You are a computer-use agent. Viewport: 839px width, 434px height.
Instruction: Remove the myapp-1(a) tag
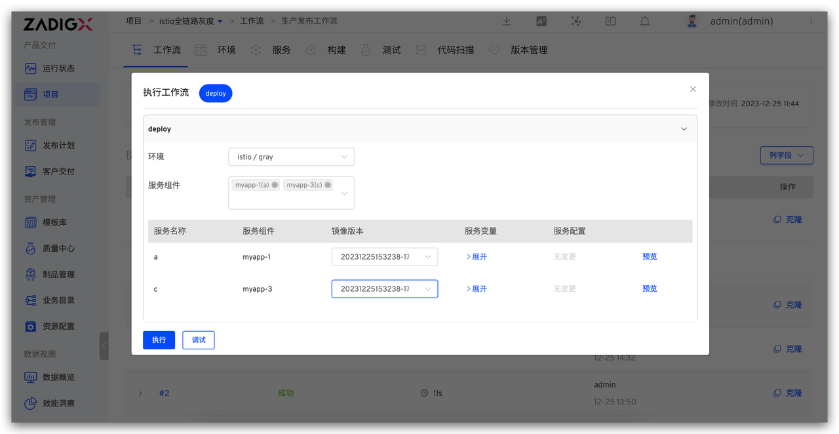tap(275, 186)
